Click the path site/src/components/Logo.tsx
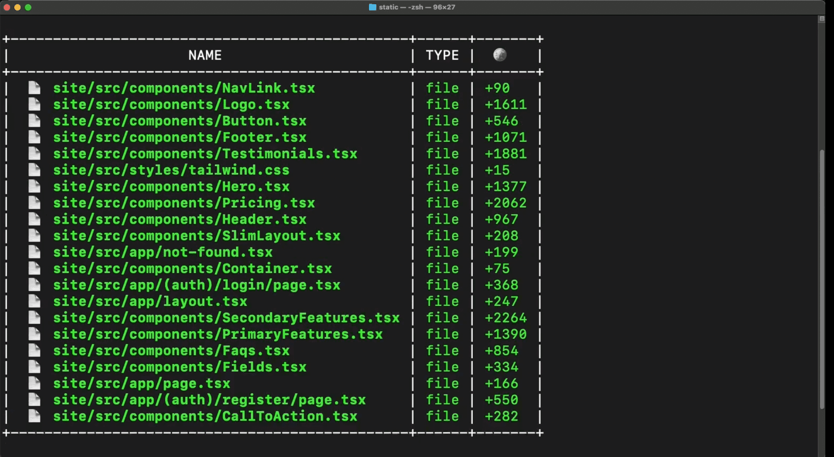The image size is (834, 457). [171, 105]
